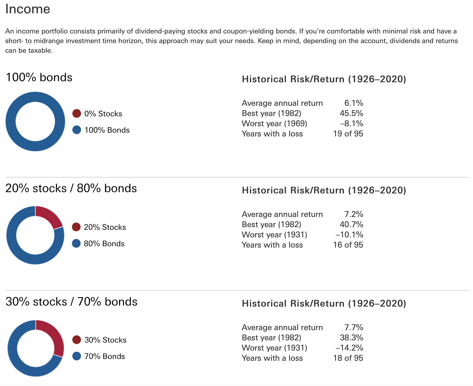
Task: Click the 6.1% average annual return value
Action: pyautogui.click(x=354, y=103)
